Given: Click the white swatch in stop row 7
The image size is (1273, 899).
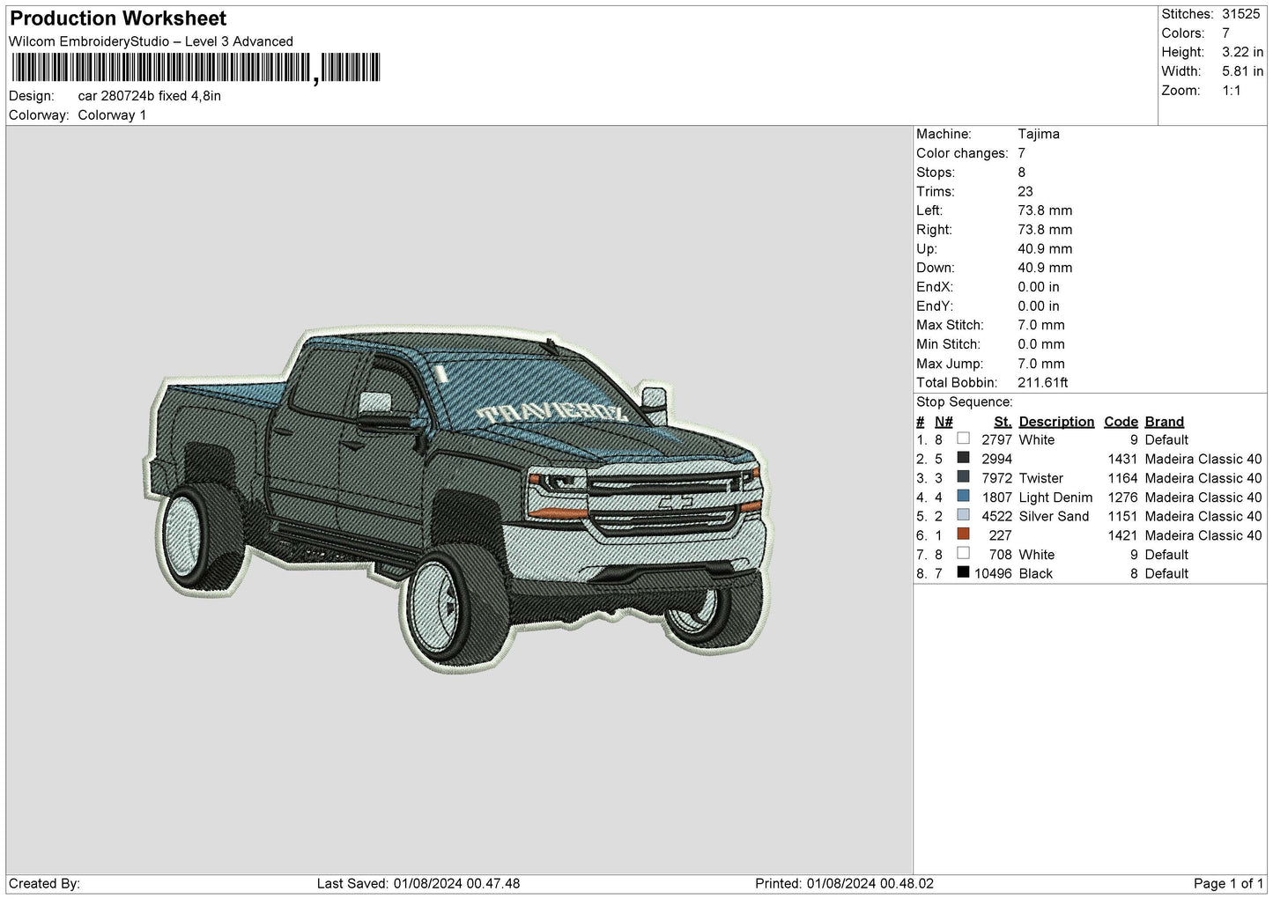Looking at the screenshot, I should [x=963, y=554].
